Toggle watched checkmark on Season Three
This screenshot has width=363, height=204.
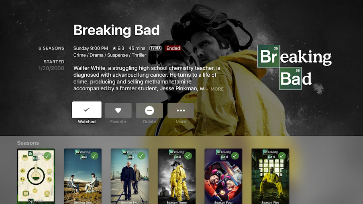coord(188,156)
